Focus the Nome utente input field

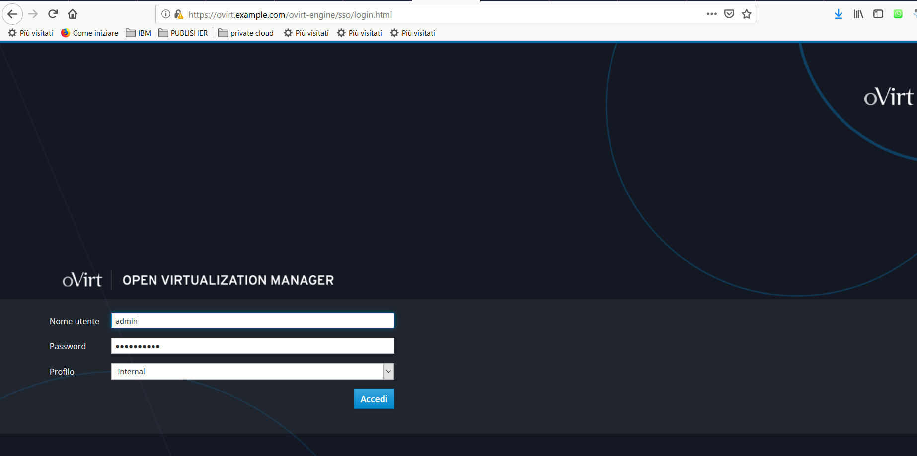pos(252,321)
